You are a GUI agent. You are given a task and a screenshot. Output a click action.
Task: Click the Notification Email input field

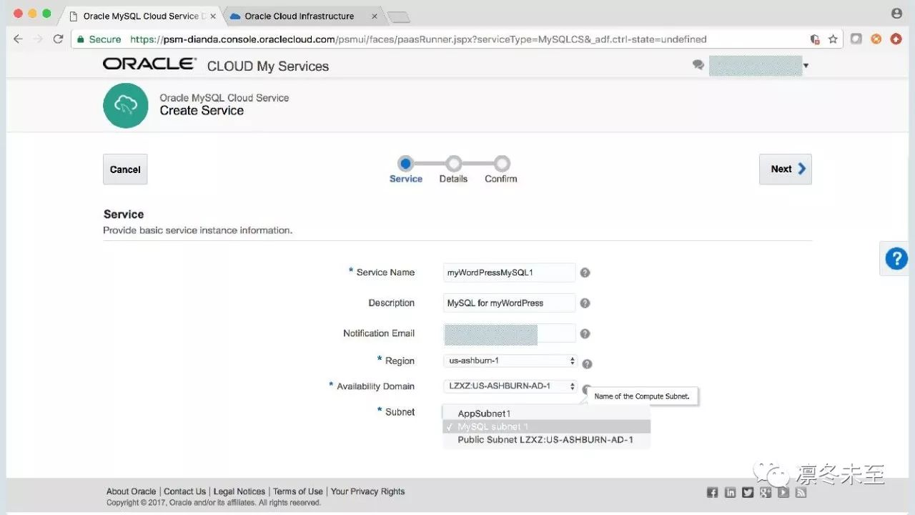click(x=509, y=333)
